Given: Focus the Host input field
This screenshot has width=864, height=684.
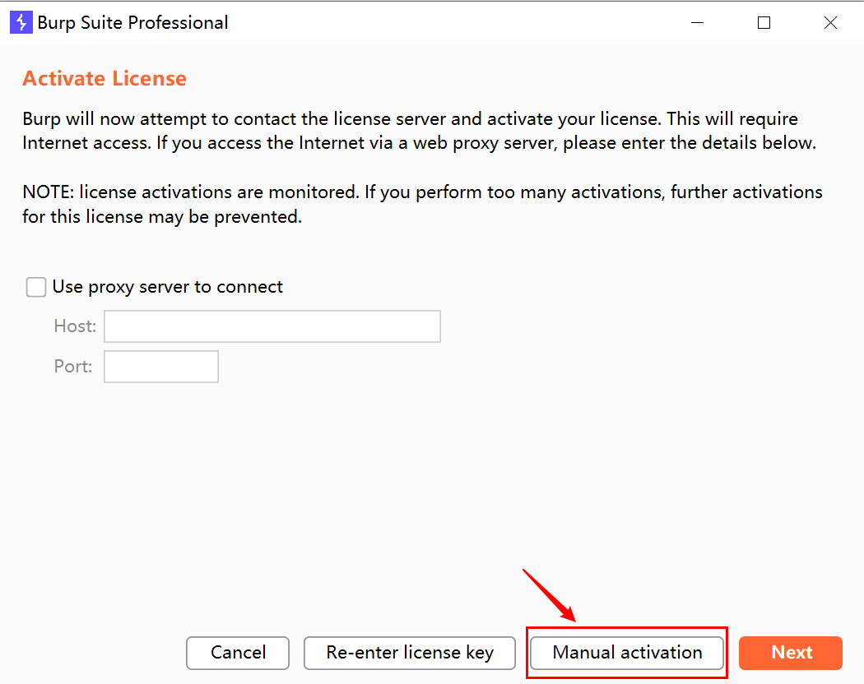Looking at the screenshot, I should [272, 326].
